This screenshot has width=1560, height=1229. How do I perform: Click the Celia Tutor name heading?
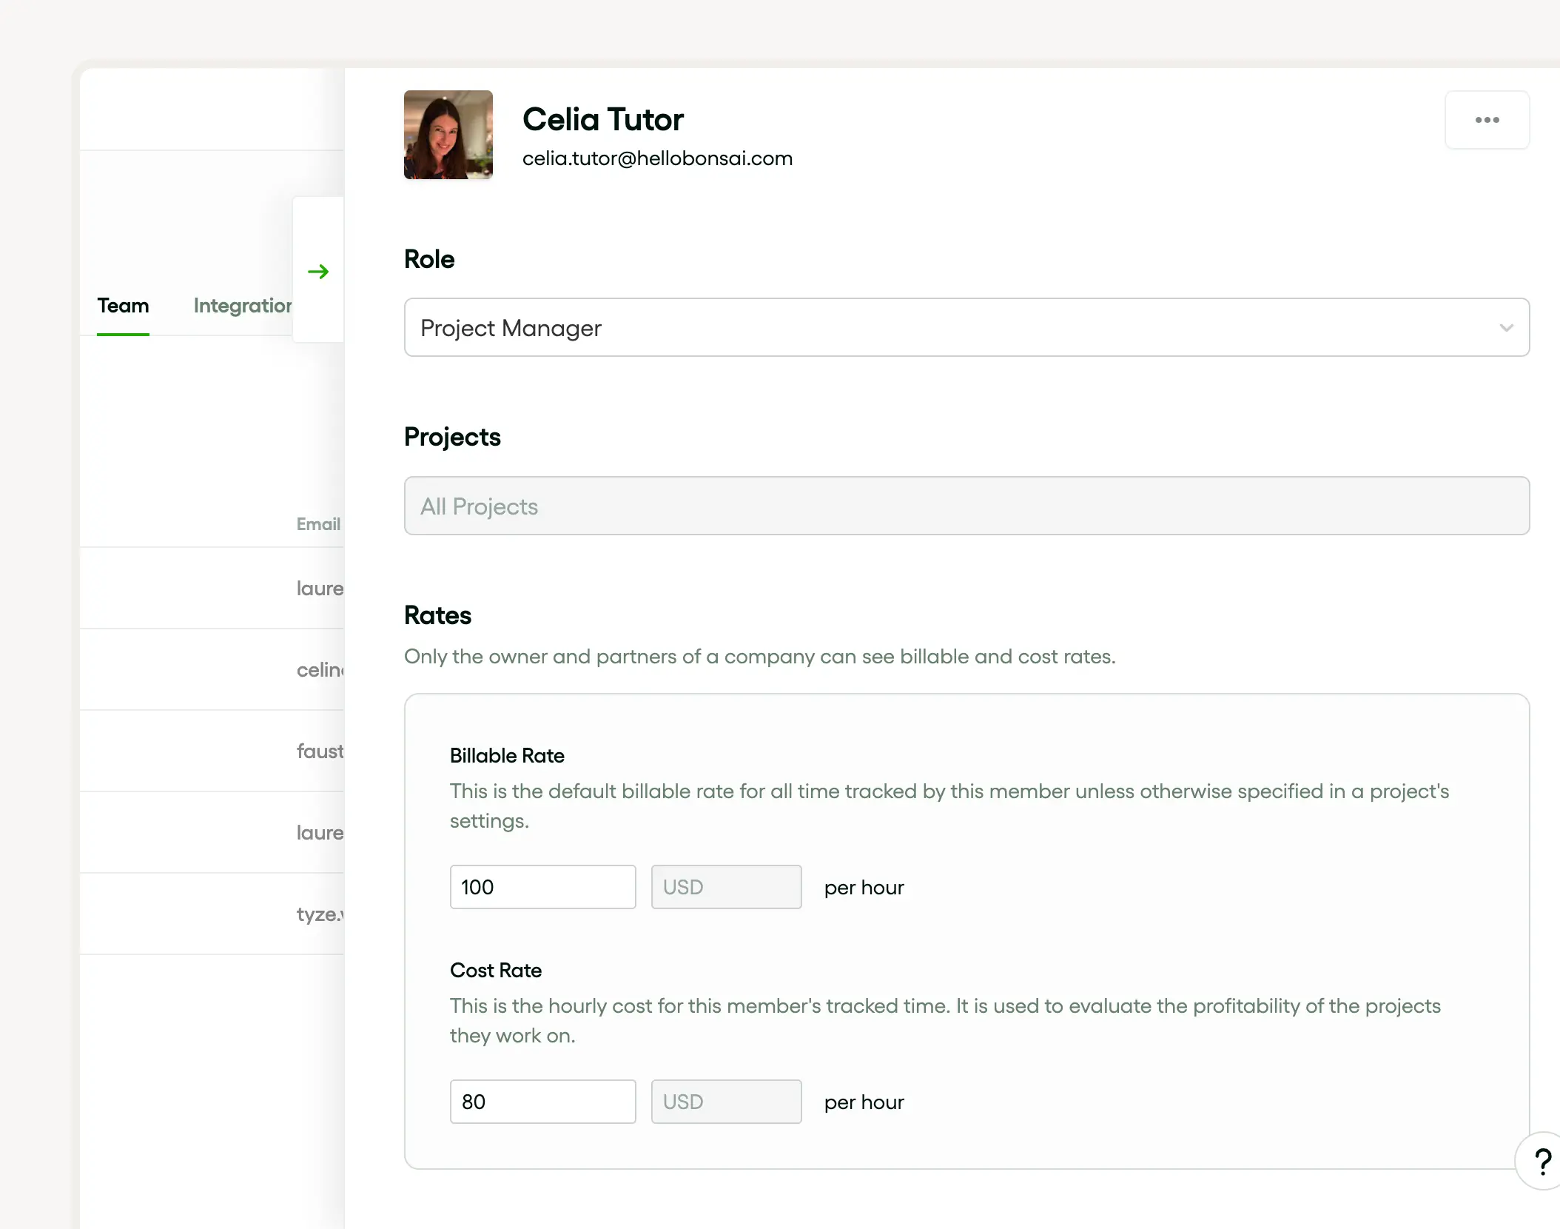coord(602,120)
